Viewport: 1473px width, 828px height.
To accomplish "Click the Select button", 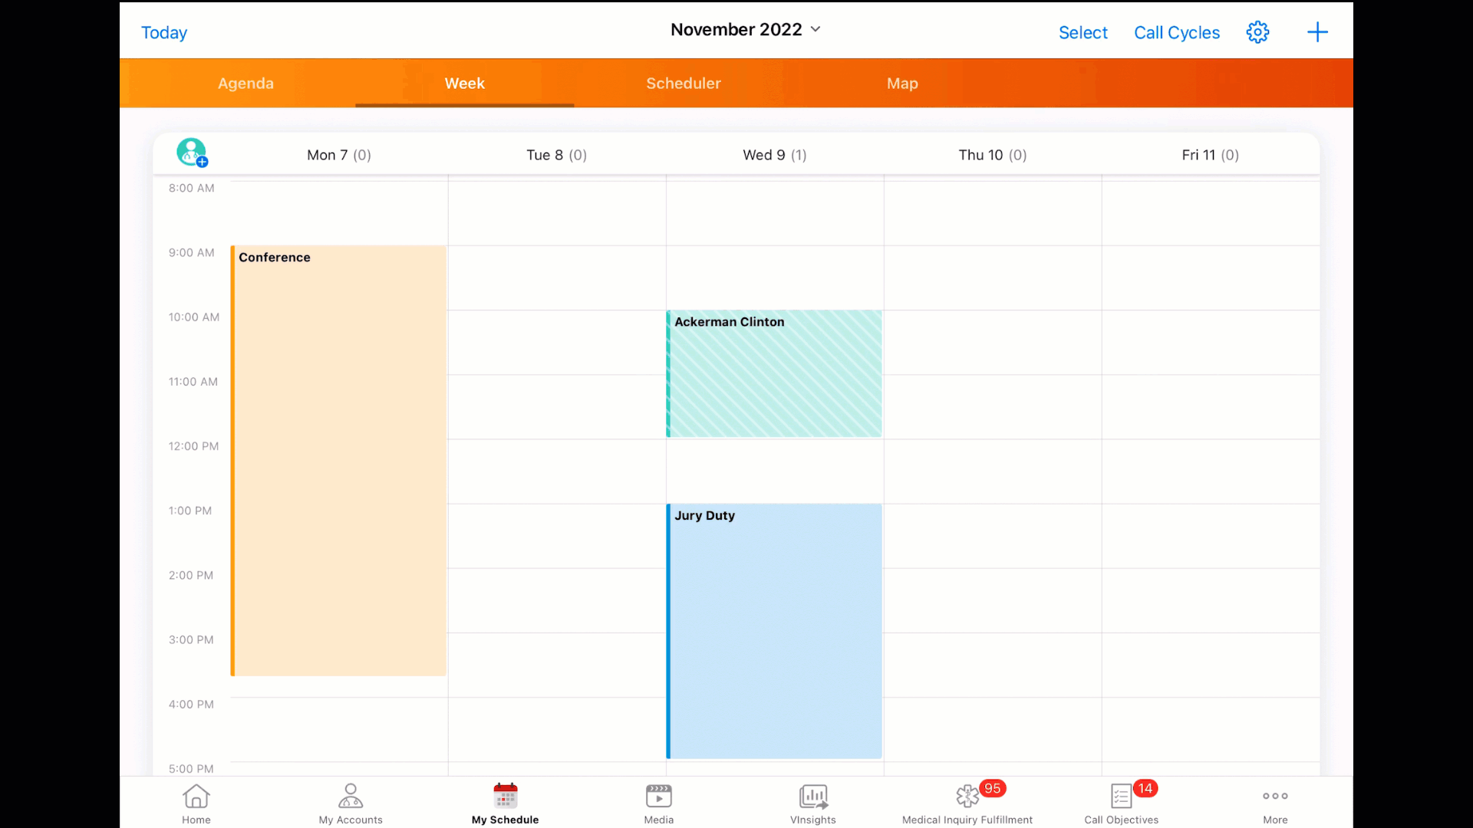I will point(1083,32).
